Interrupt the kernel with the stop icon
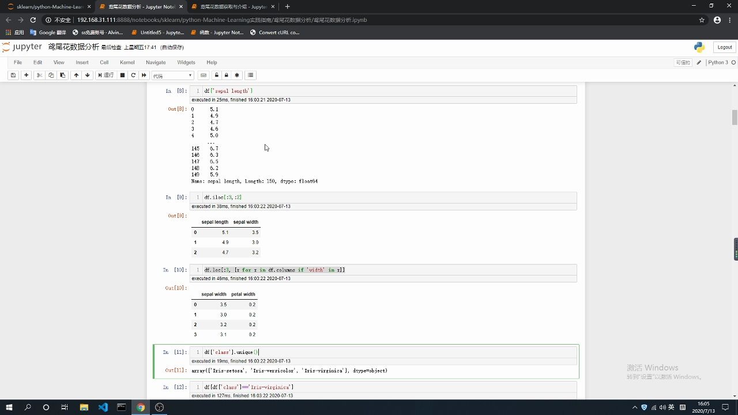This screenshot has width=738, height=415. 122,75
